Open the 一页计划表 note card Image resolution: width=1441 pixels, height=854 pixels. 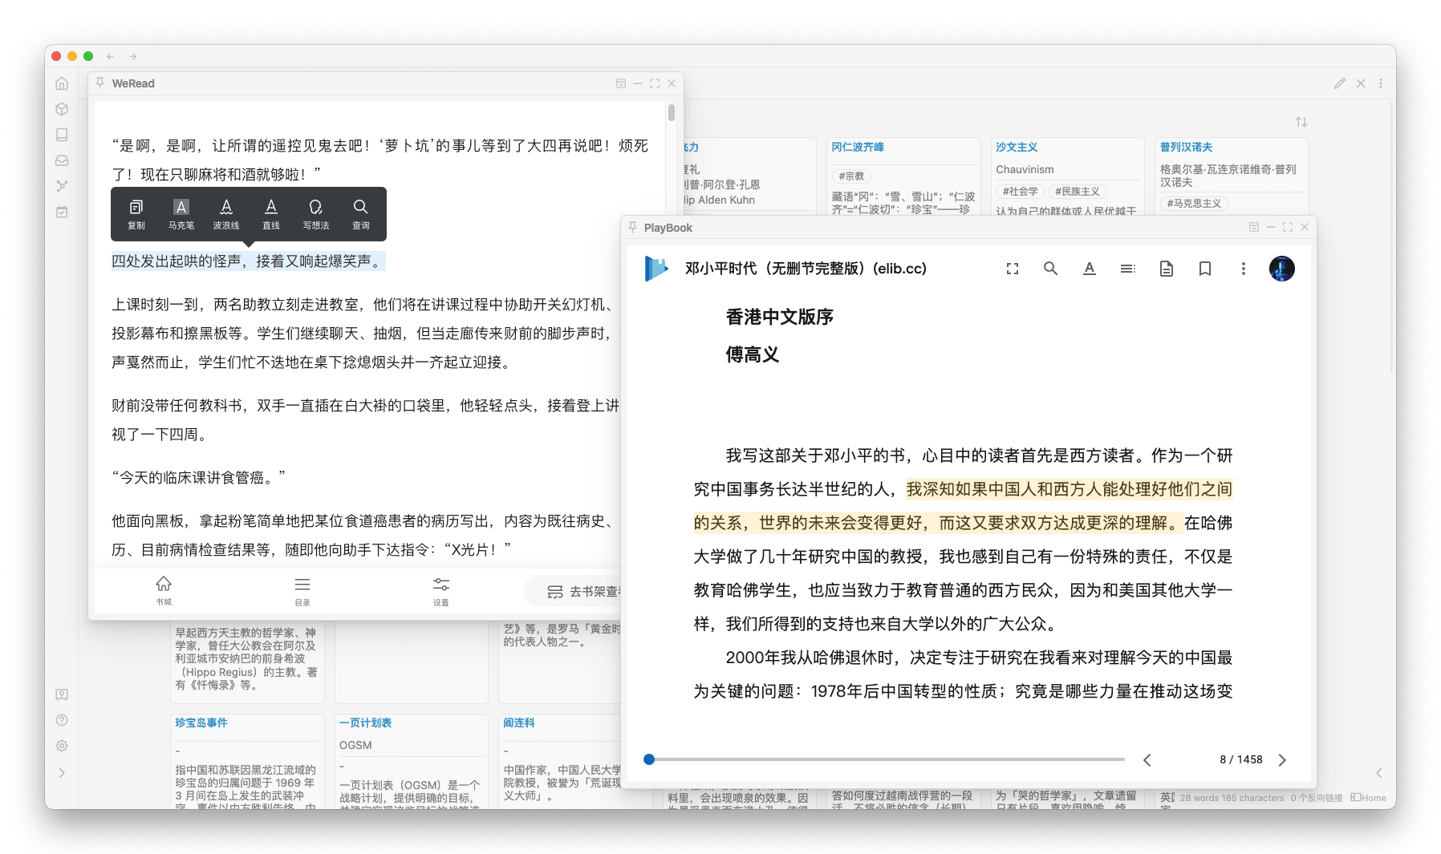pos(365,722)
